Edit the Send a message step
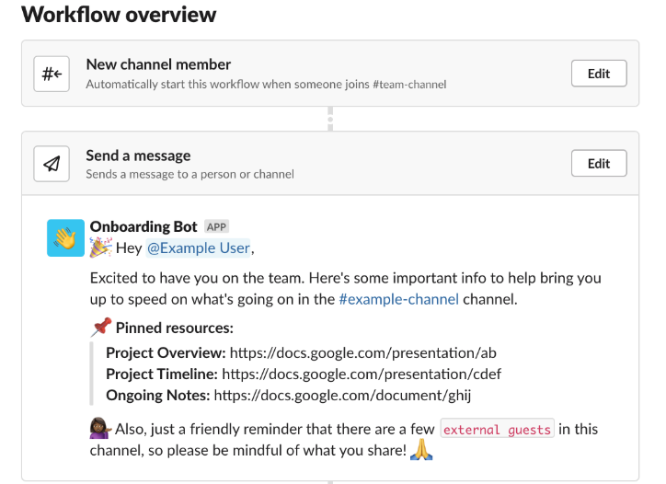The image size is (666, 484). point(599,164)
